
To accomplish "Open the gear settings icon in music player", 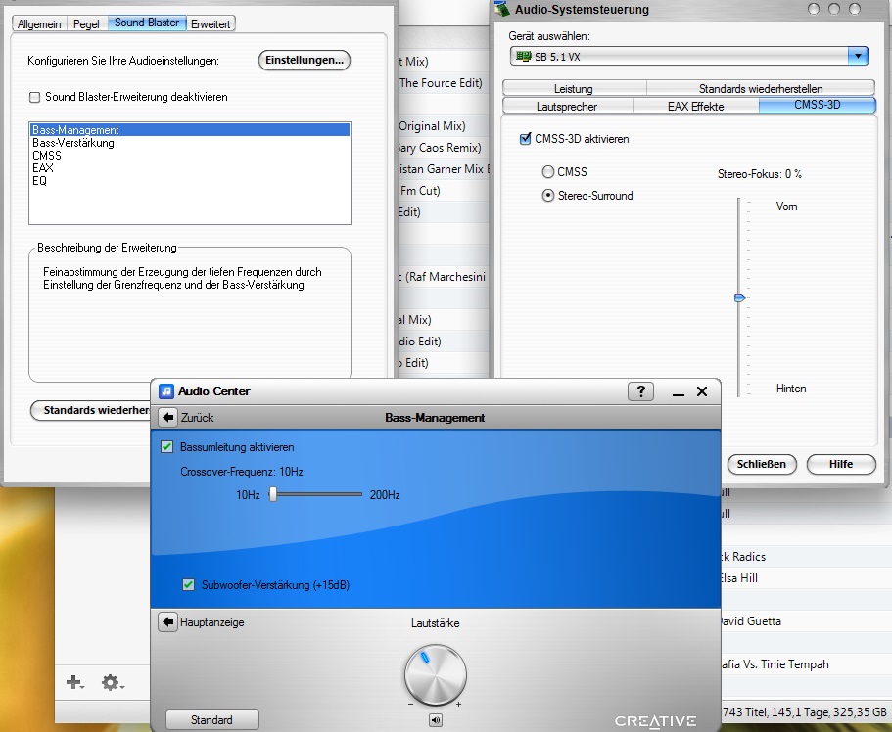I will pyautogui.click(x=112, y=682).
